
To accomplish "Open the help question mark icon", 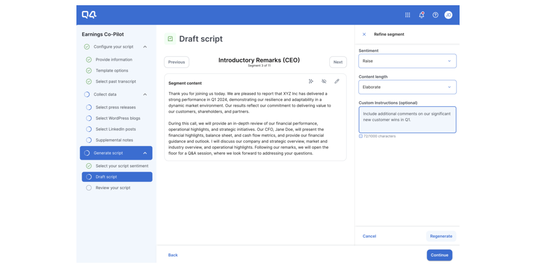I will coord(435,15).
